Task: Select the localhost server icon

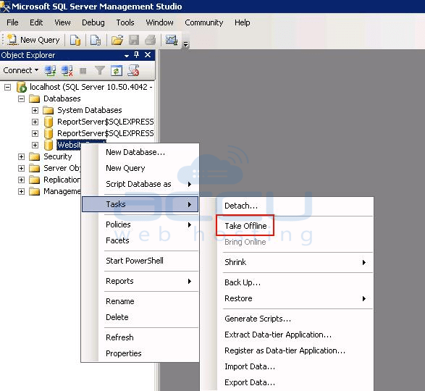Action: (x=22, y=87)
